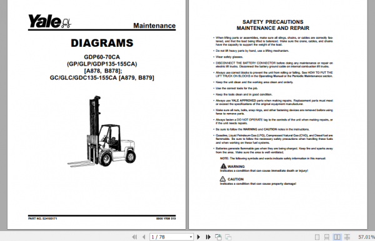Toggle the two-page facing layout
Screen dimensions: 375x241
pos(337,237)
